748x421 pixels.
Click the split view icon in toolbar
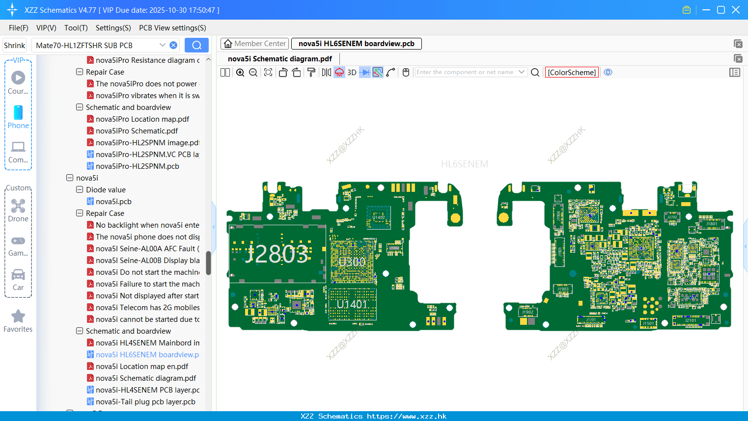225,72
